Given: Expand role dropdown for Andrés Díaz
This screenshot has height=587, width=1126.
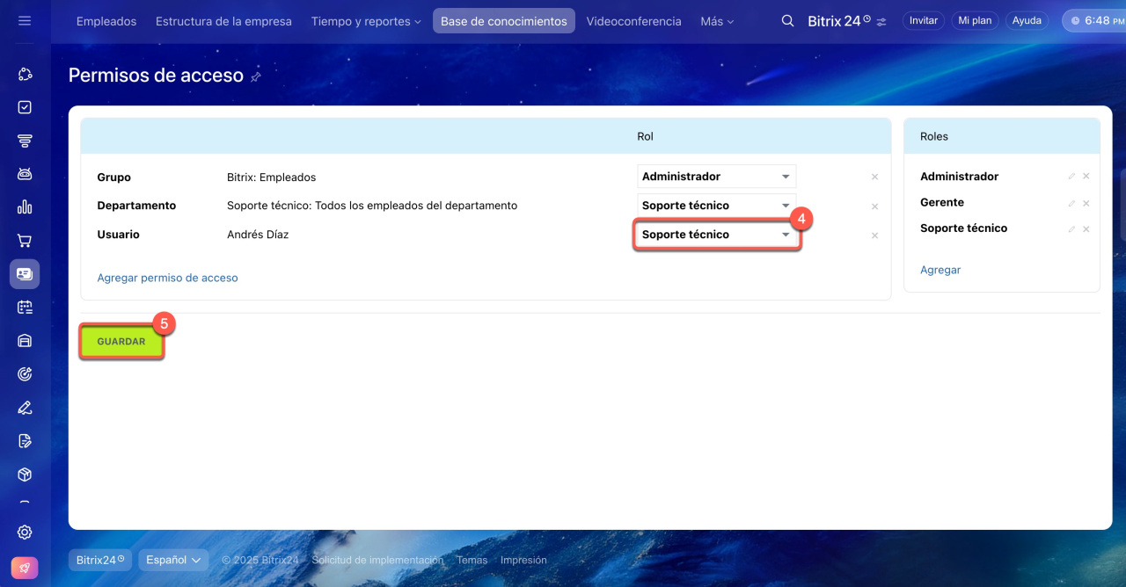Looking at the screenshot, I should click(716, 235).
